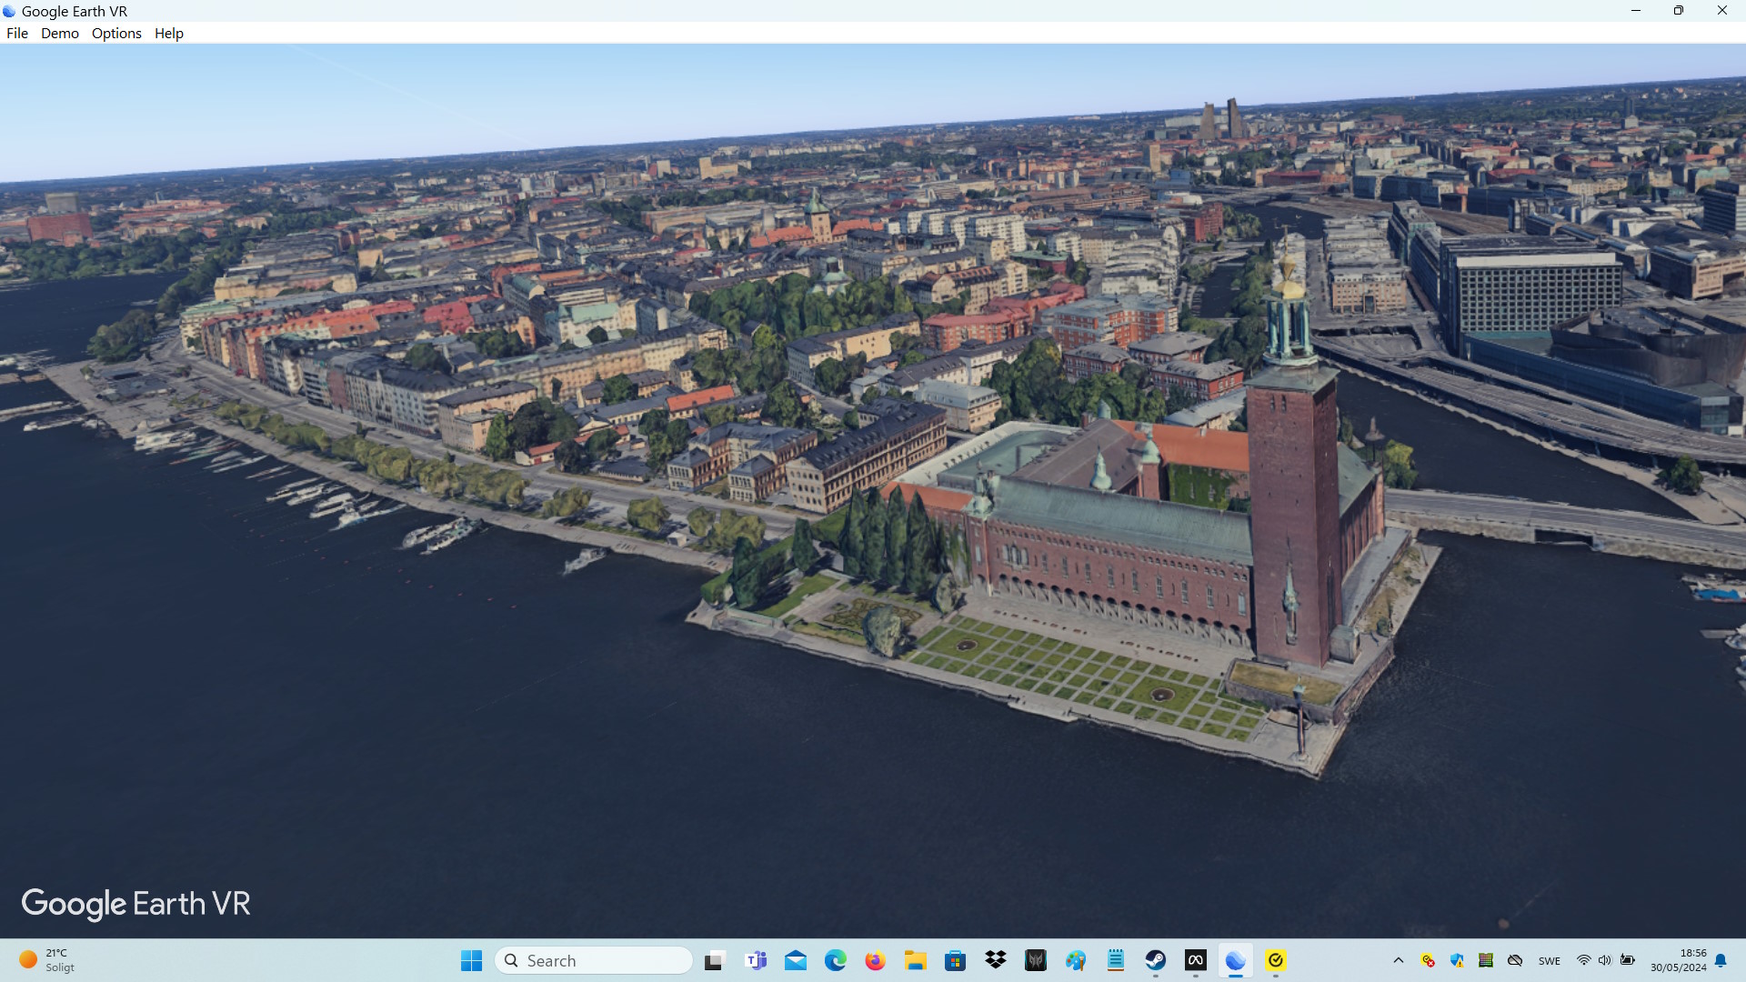
Task: Open the volume control in system tray
Action: pos(1605,961)
